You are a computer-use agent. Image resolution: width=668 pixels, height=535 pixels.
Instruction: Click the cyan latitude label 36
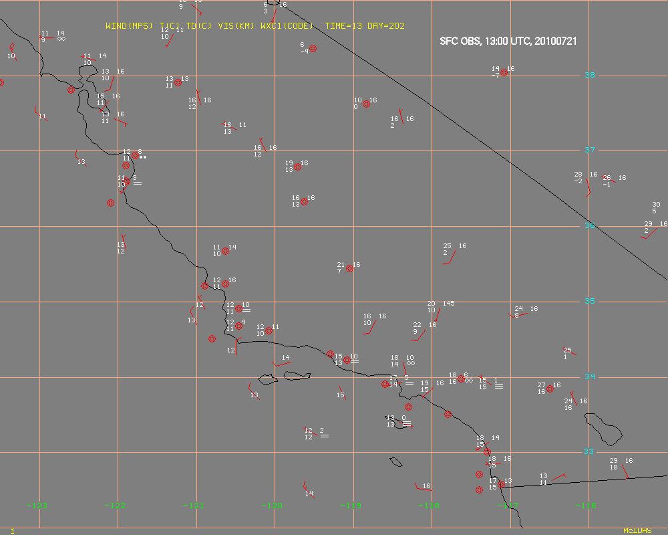pos(589,225)
